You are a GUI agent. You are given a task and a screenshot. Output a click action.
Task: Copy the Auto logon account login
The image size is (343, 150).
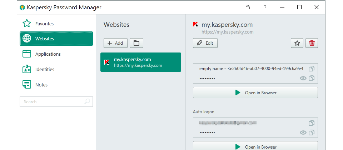[x=312, y=123]
